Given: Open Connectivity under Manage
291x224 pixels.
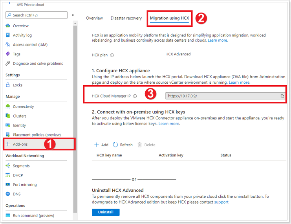Looking at the screenshot, I should [x=24, y=106].
